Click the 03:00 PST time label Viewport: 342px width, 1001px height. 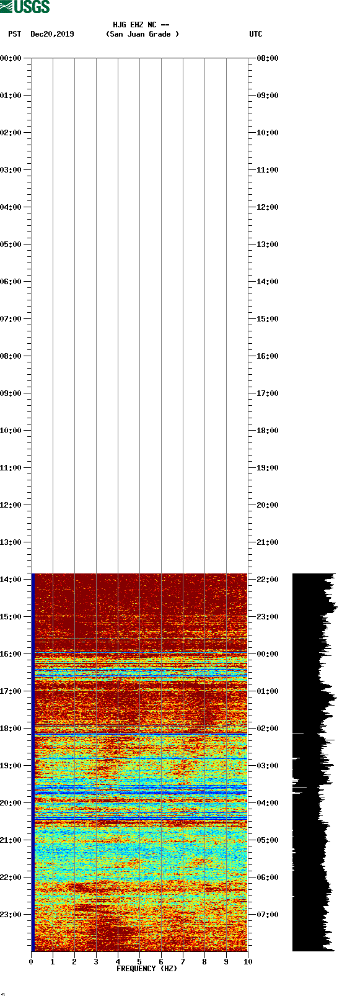click(11, 170)
